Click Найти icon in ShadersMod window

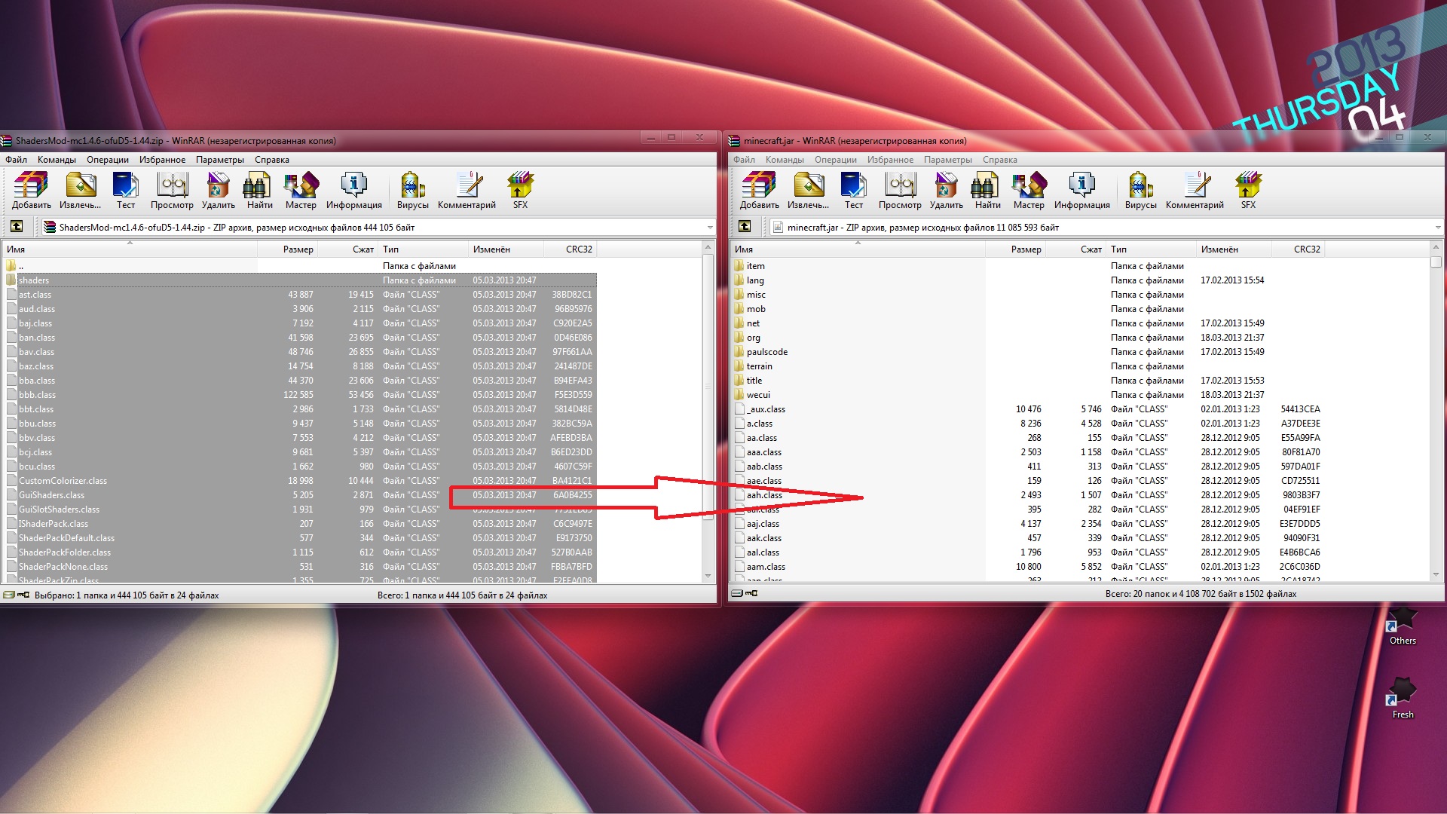(259, 190)
